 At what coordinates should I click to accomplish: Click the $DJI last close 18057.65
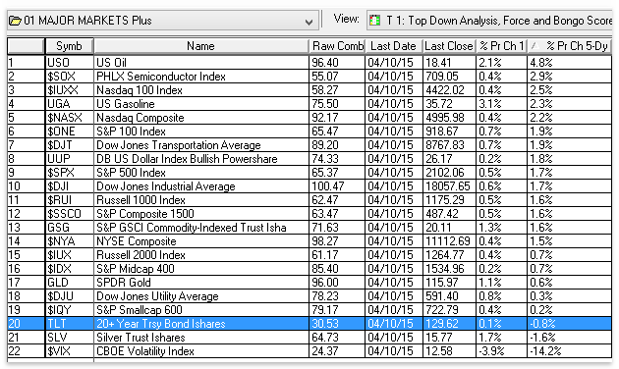click(x=449, y=186)
